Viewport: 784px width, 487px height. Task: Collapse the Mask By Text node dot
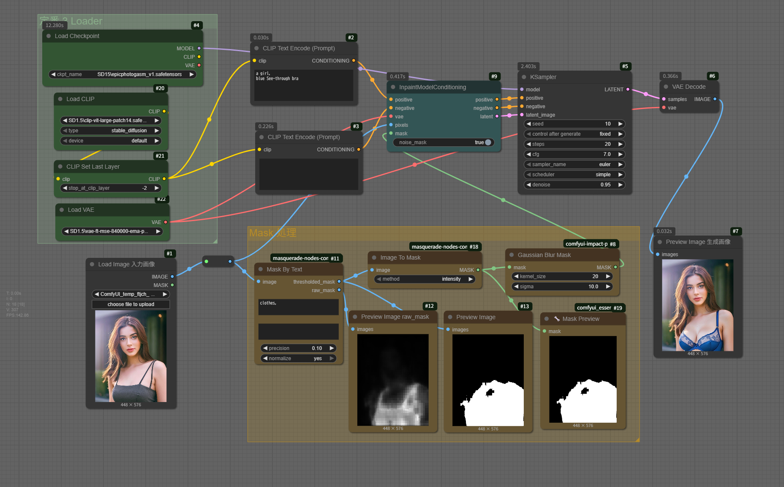tap(261, 270)
